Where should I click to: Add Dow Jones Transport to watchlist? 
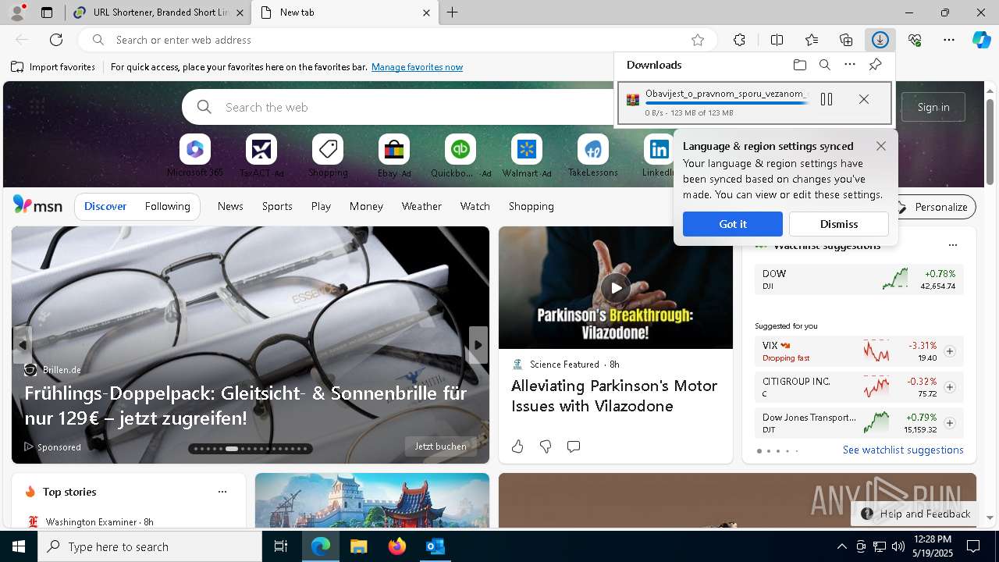(x=950, y=423)
